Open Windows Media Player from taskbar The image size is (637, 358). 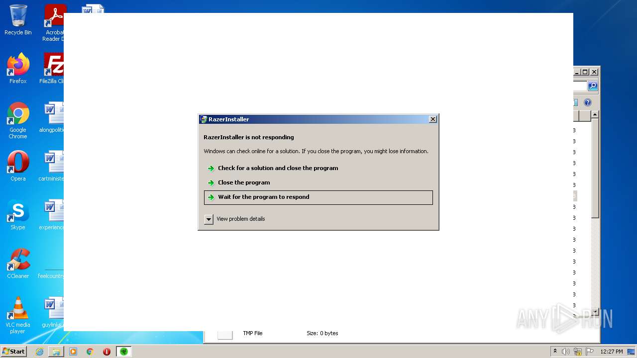pos(73,352)
